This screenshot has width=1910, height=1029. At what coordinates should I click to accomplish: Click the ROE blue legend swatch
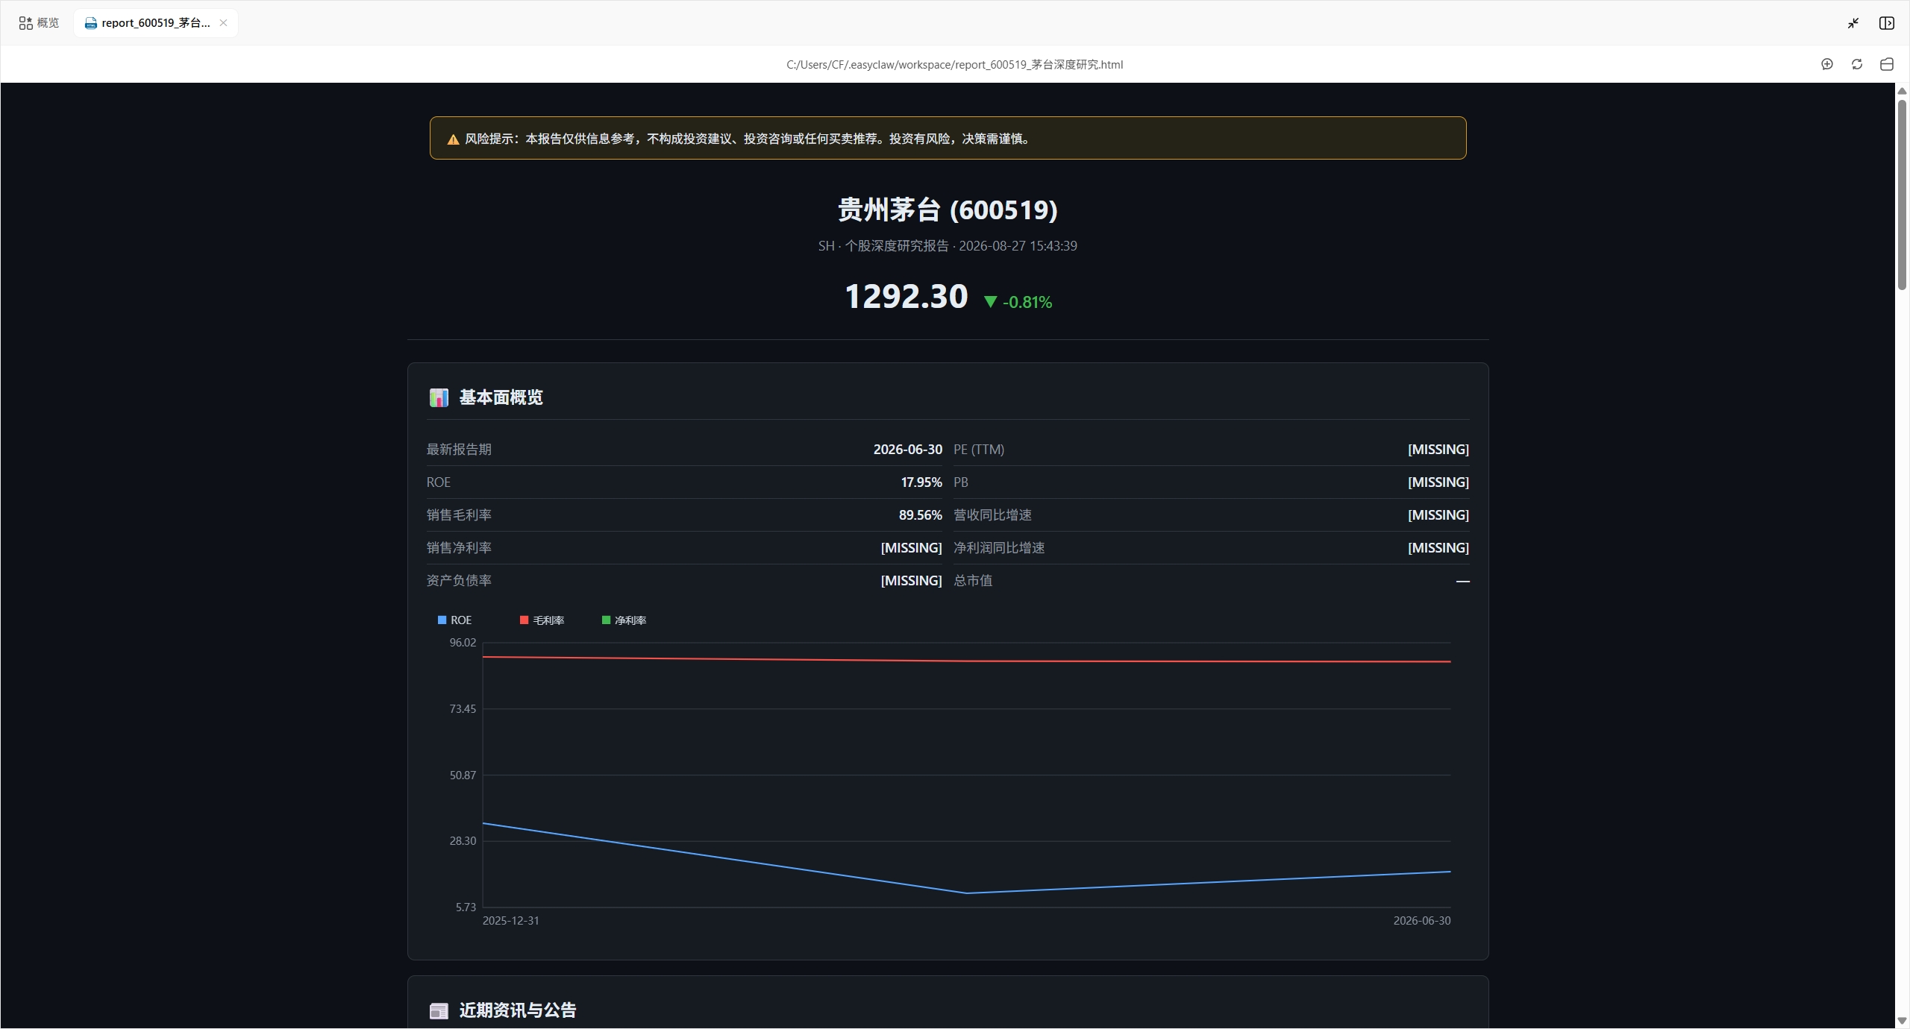tap(442, 620)
